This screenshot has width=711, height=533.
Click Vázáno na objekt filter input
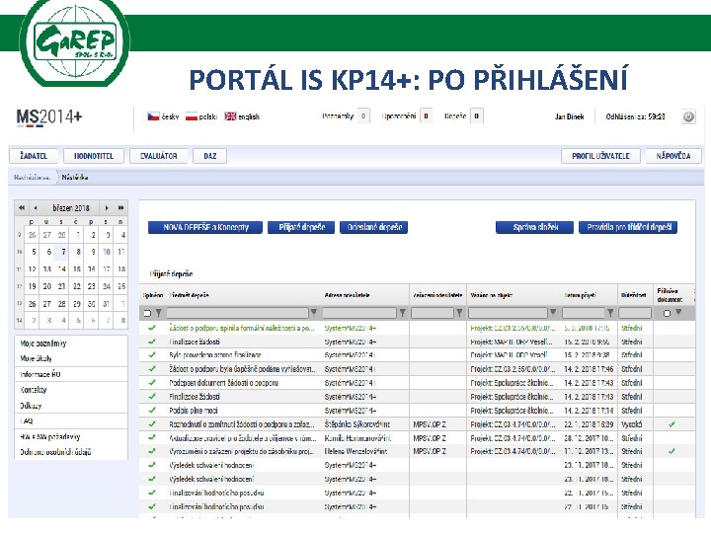click(x=508, y=313)
